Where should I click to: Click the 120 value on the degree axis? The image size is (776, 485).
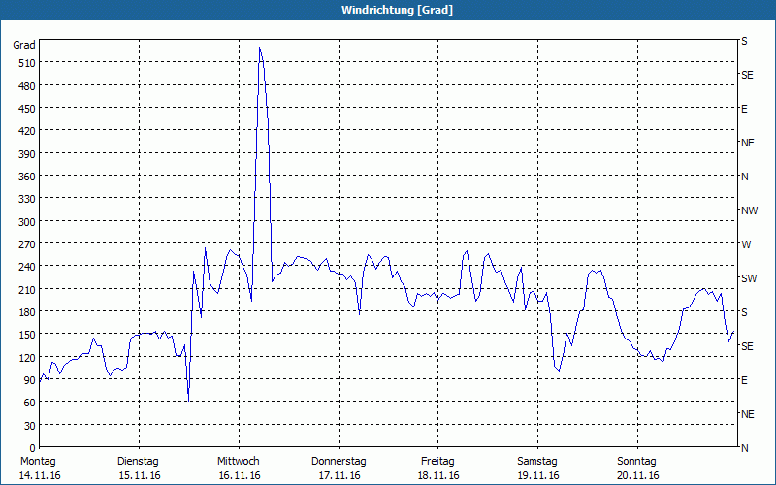[x=27, y=358]
